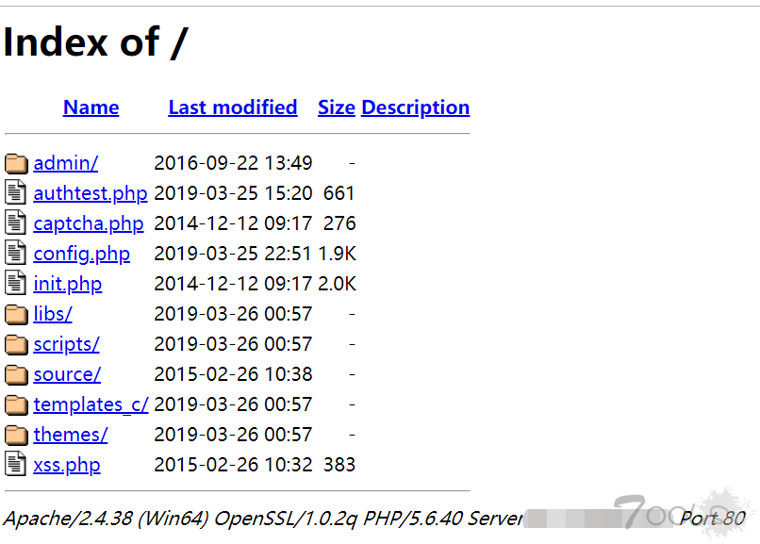Open config.php file link

[x=82, y=254]
